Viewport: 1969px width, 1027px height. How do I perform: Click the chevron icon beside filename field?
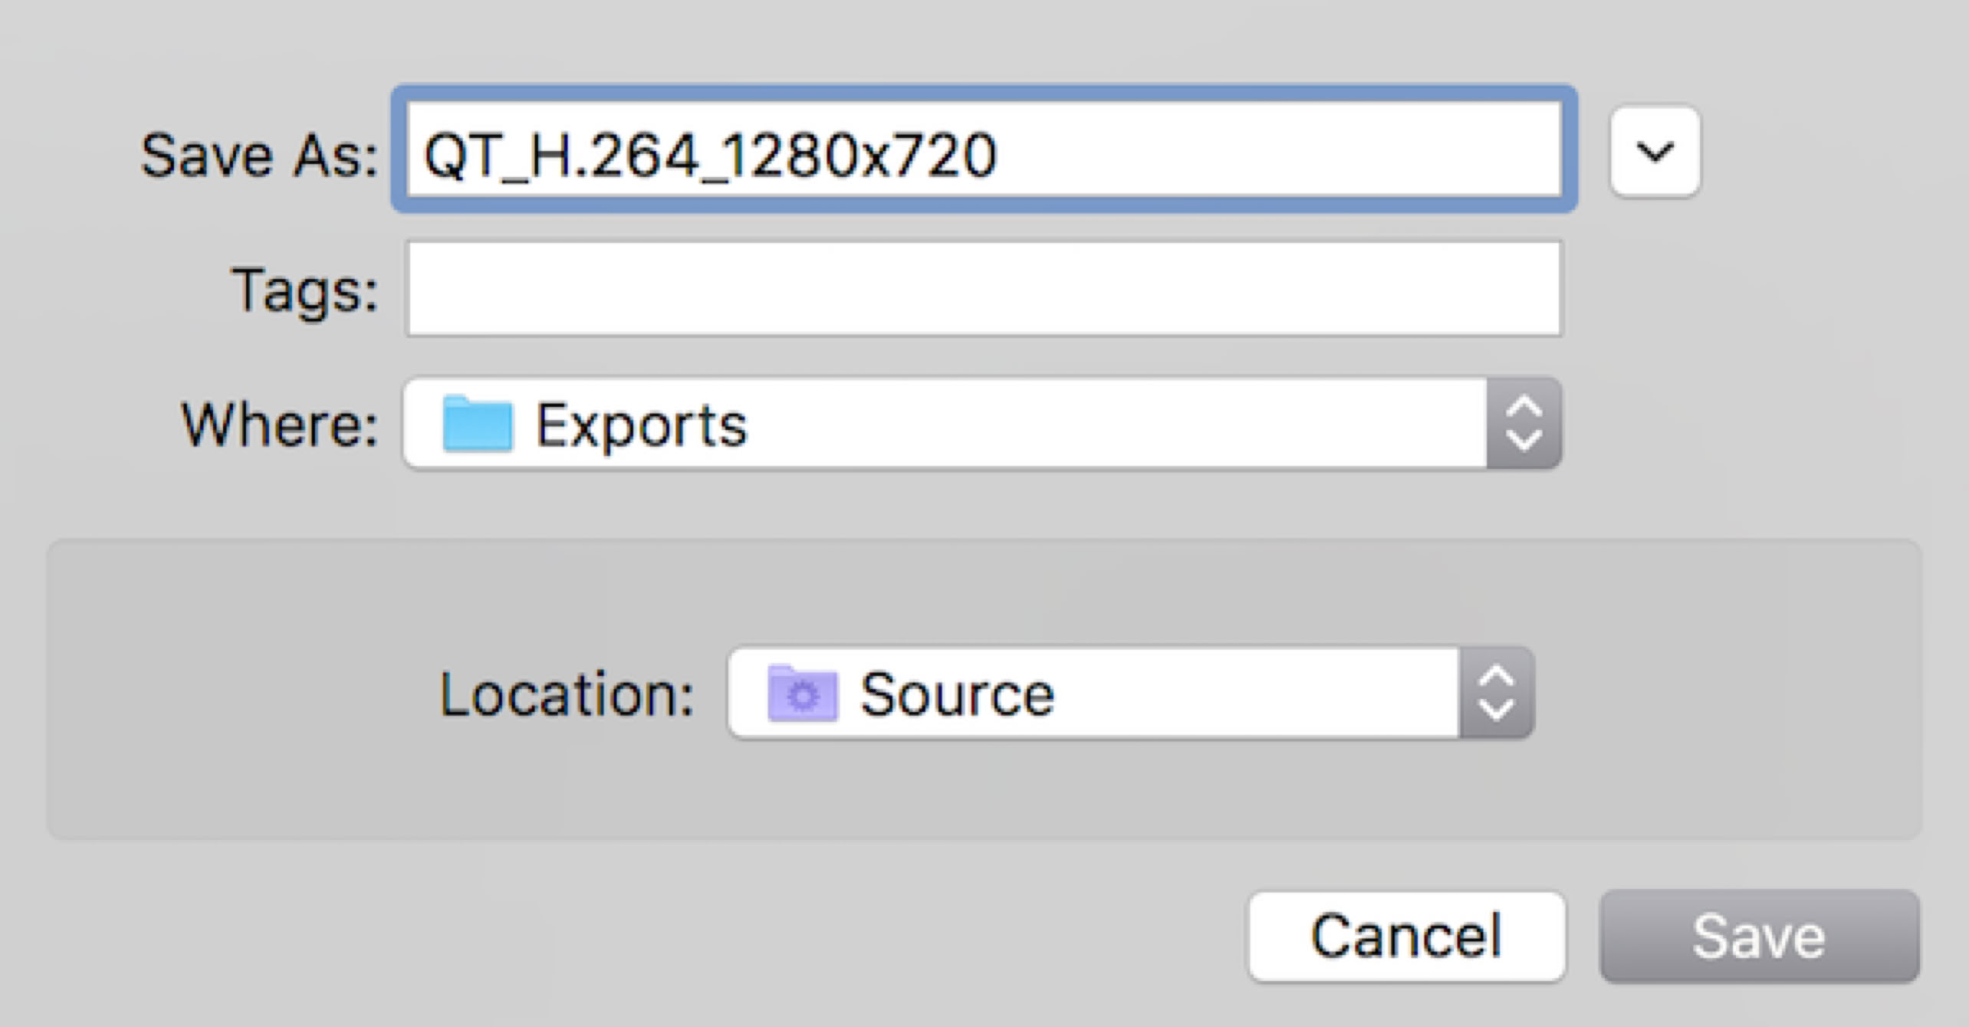(1655, 152)
